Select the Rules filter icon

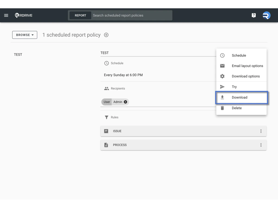coord(106,117)
